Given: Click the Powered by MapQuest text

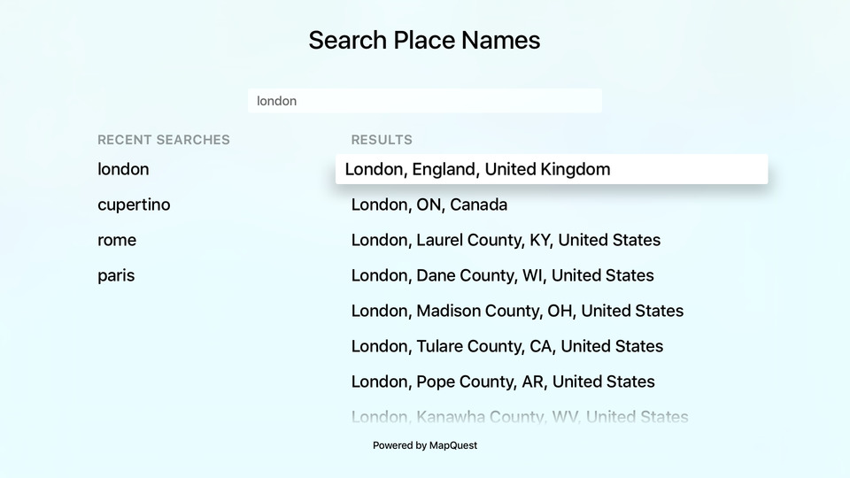Looking at the screenshot, I should pyautogui.click(x=425, y=445).
